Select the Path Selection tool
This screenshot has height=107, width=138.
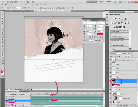[3, 55]
